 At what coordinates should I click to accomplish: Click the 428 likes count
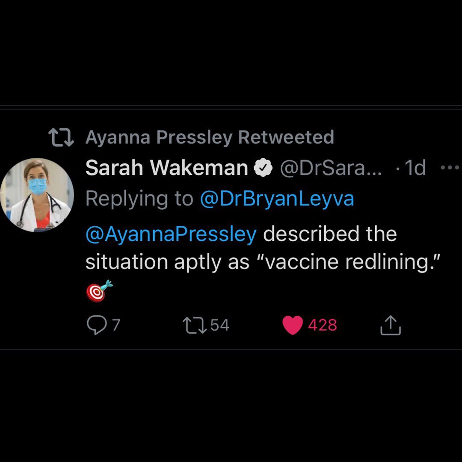[323, 326]
